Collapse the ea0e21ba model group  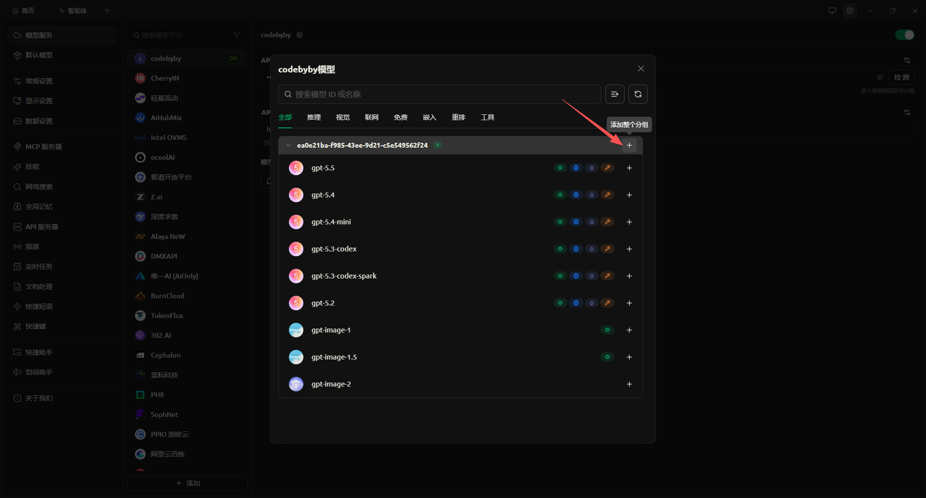tap(288, 145)
